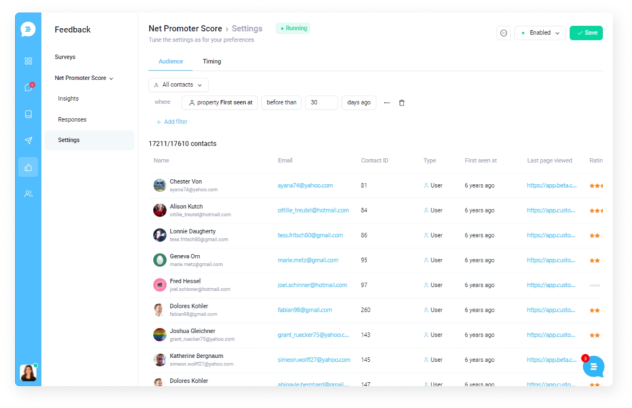Switch to the Timing tab
Viewport: 632px width, 408px height.
(x=212, y=62)
